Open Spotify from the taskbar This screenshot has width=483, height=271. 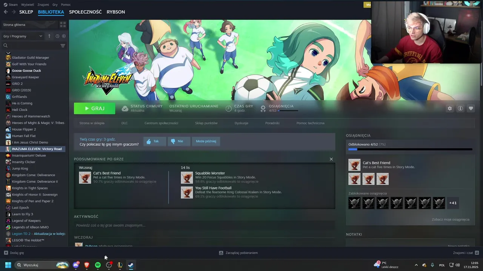tap(98, 265)
